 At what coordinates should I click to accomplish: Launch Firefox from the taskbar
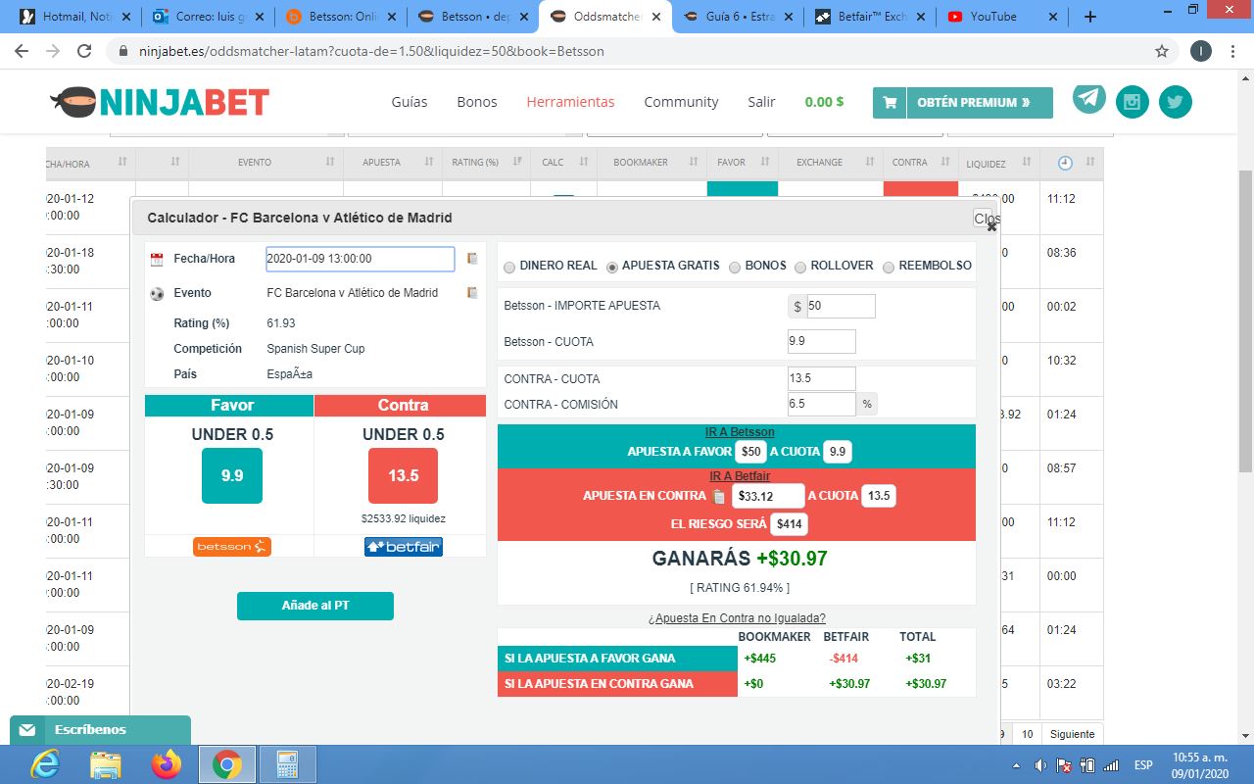tap(167, 764)
